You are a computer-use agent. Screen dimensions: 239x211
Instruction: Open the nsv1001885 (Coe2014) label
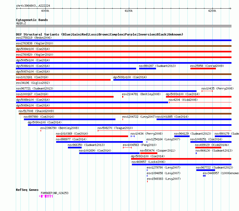[172, 117]
